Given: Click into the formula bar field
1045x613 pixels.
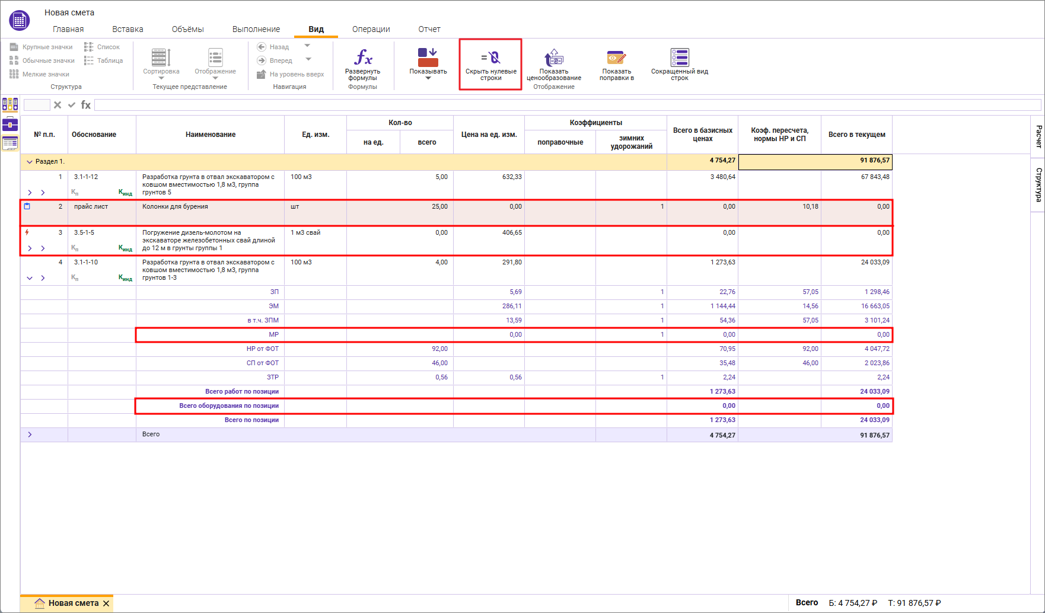Looking at the screenshot, I should point(568,105).
